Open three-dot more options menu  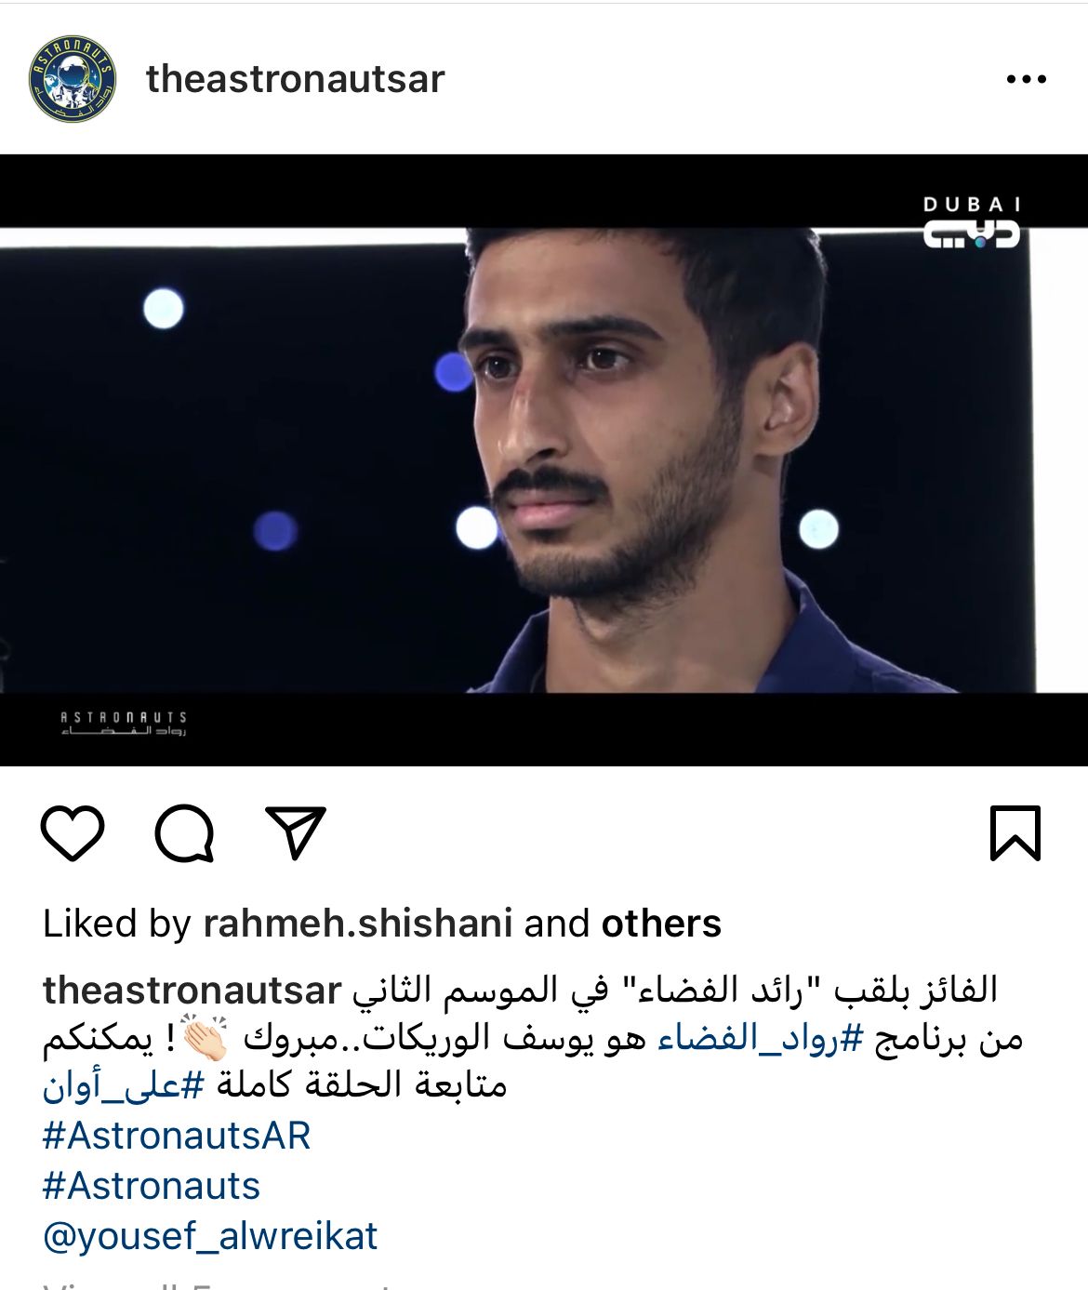point(1027,79)
